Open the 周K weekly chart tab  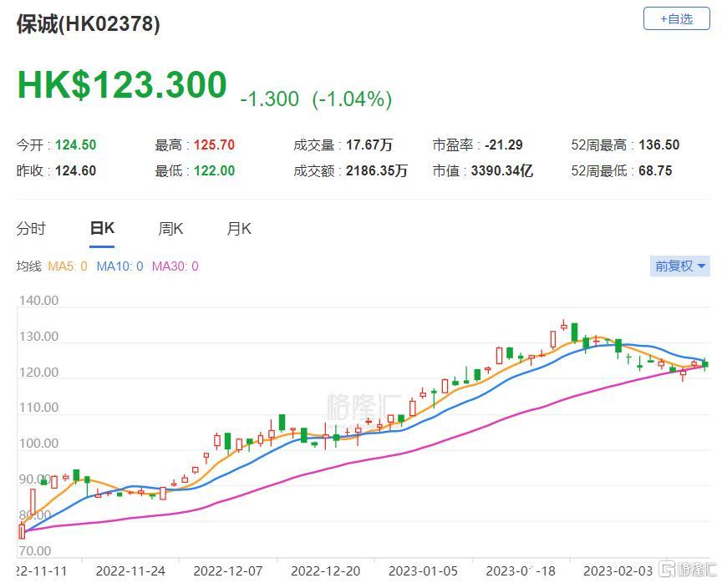pos(170,228)
